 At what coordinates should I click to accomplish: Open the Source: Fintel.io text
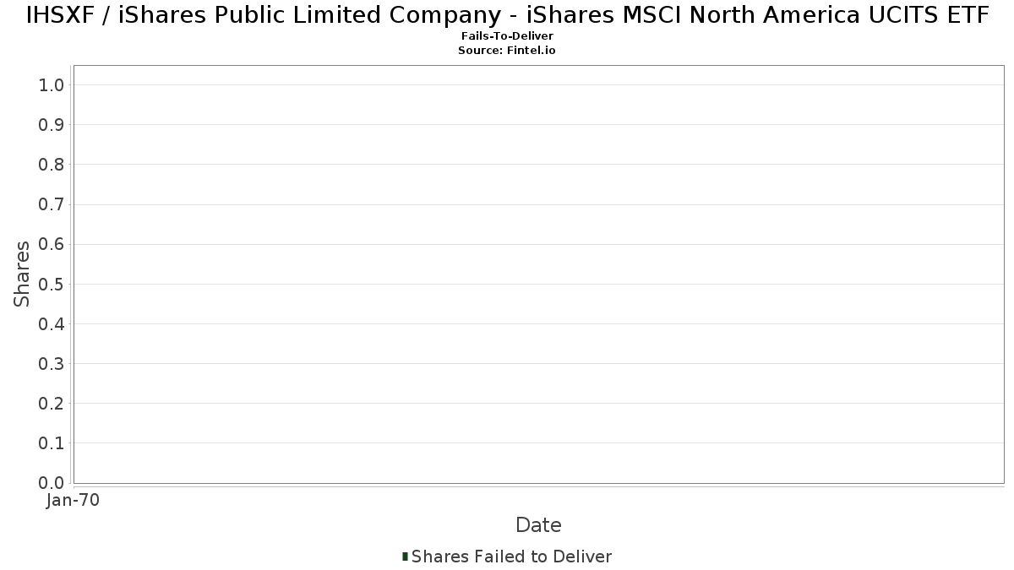click(x=507, y=51)
